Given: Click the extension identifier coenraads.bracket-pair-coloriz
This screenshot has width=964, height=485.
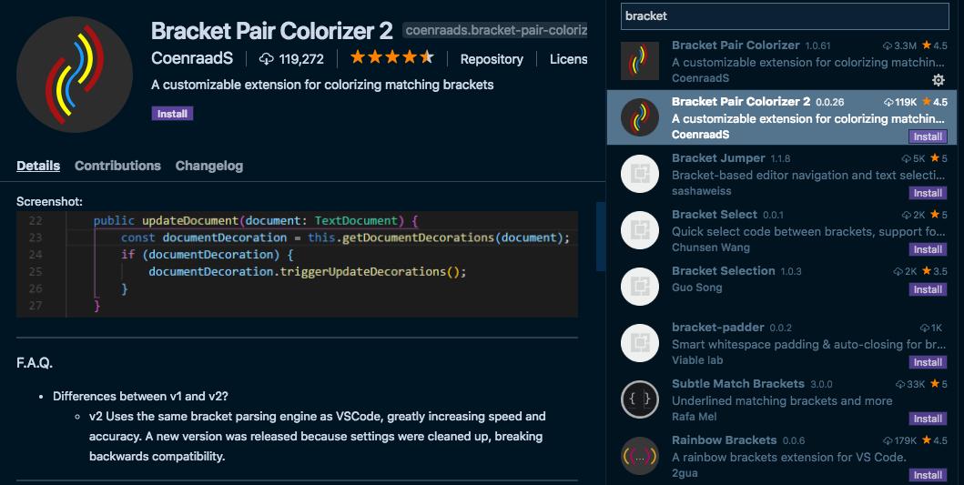Looking at the screenshot, I should (x=495, y=30).
